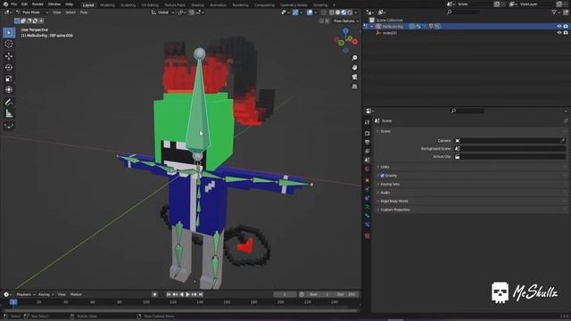Open the Object properties tab
The height and width of the screenshot is (321, 571).
click(x=367, y=180)
